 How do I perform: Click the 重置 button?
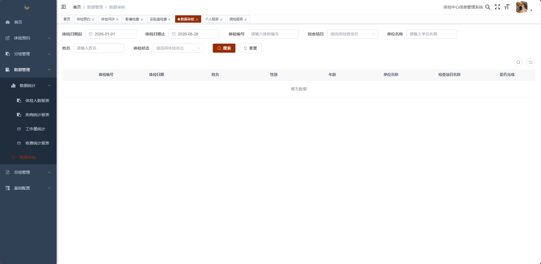click(250, 48)
